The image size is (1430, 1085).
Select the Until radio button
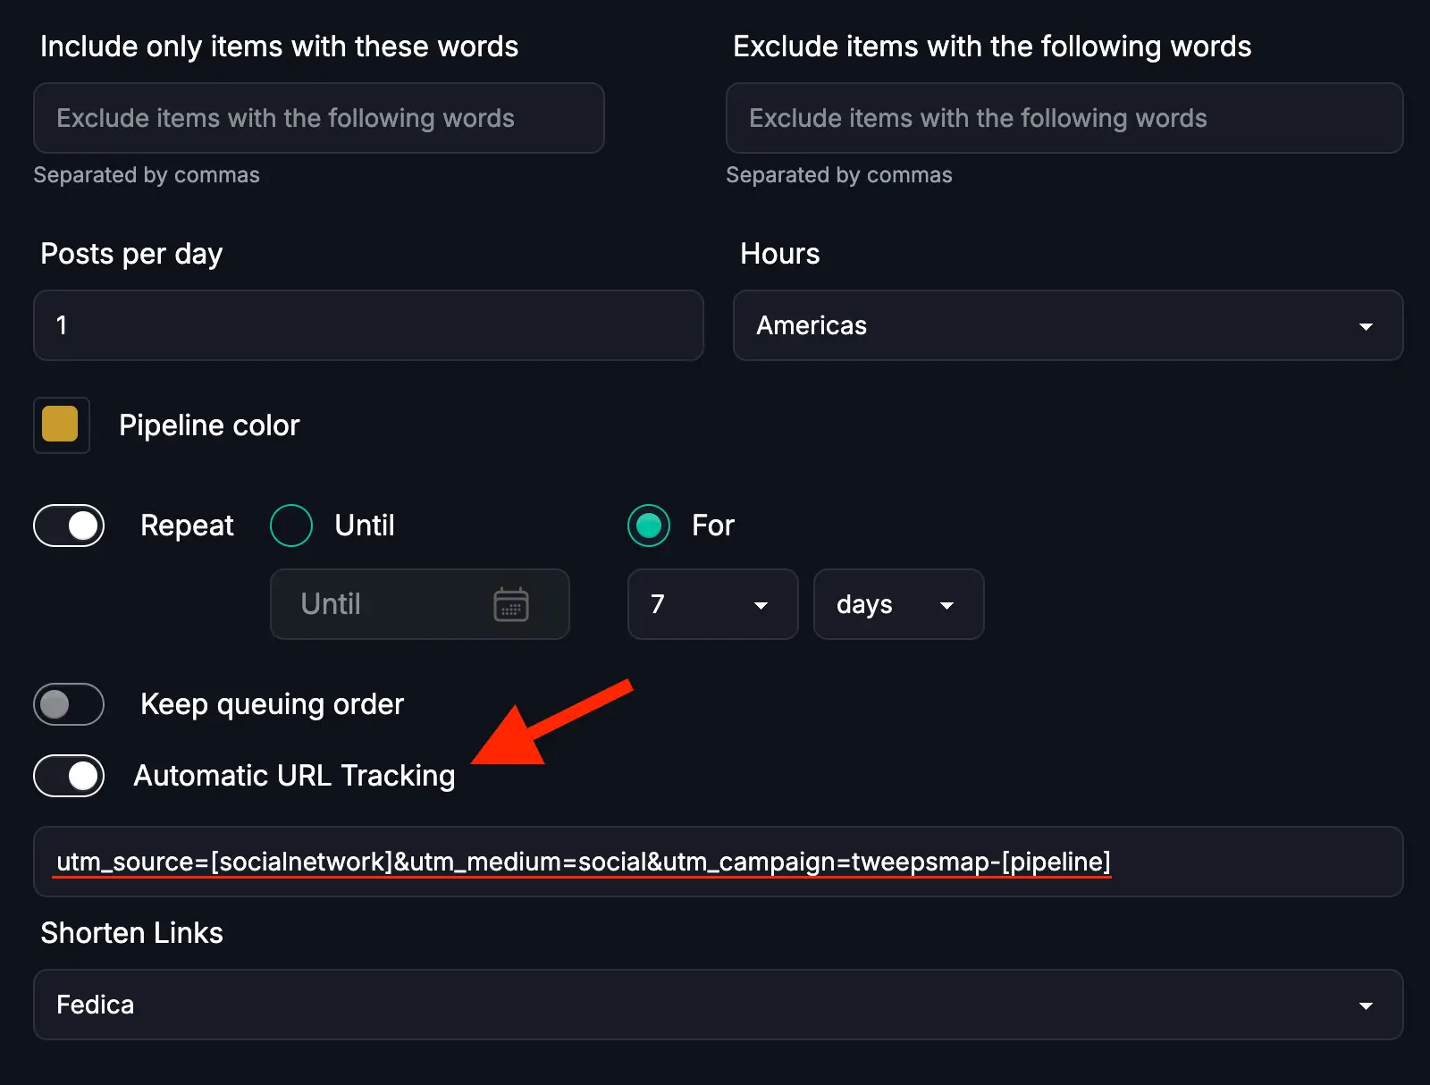click(291, 526)
